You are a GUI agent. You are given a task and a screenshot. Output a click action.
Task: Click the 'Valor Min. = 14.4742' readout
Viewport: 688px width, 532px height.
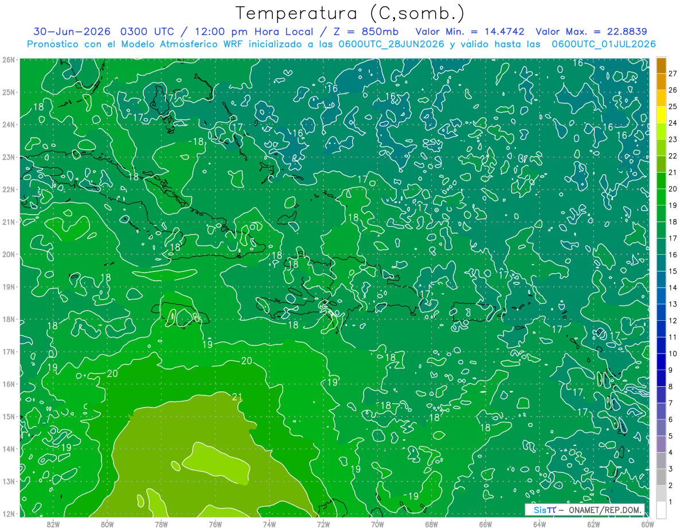[x=470, y=31]
